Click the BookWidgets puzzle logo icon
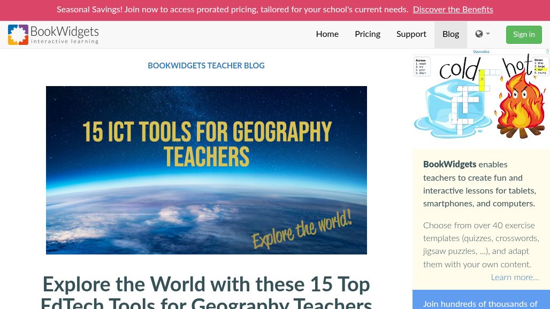550x309 pixels. coord(18,34)
